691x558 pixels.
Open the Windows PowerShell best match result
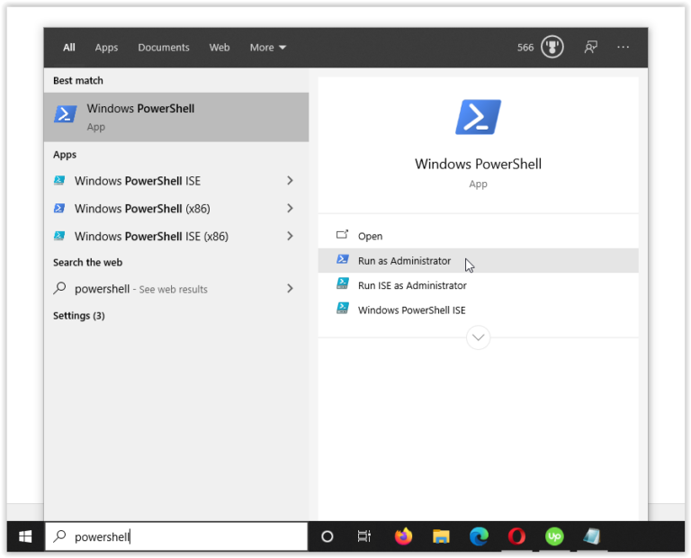tap(176, 117)
